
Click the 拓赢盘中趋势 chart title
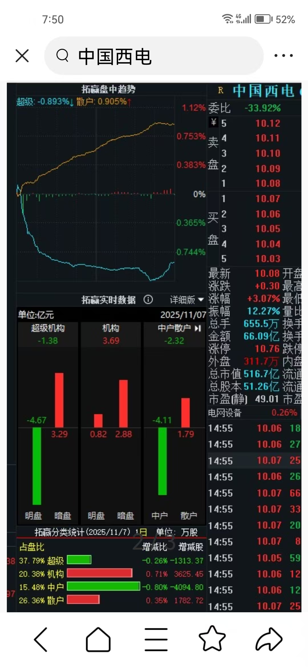[x=108, y=89]
